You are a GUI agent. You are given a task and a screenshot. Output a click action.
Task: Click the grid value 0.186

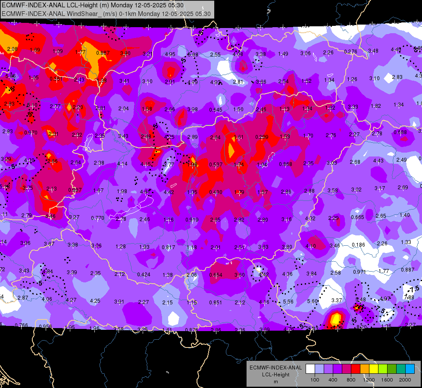(359, 245)
